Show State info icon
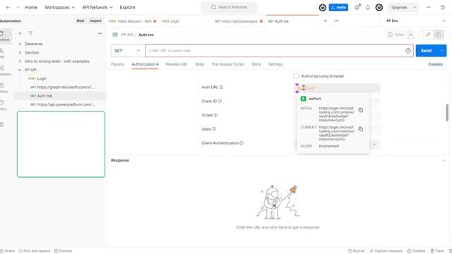 [x=214, y=129]
